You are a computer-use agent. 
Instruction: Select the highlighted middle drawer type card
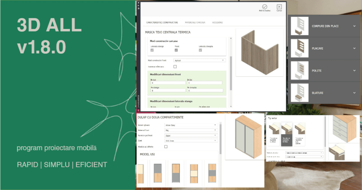[286, 134]
